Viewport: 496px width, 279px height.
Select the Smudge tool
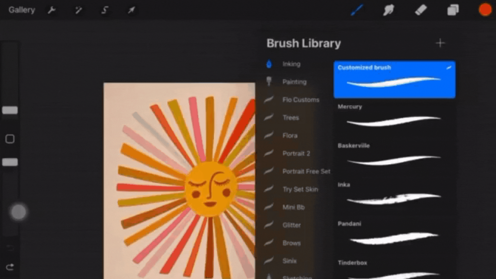389,10
